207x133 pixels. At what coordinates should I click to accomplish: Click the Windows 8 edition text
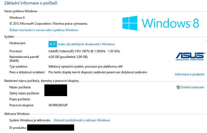[x=17, y=18]
